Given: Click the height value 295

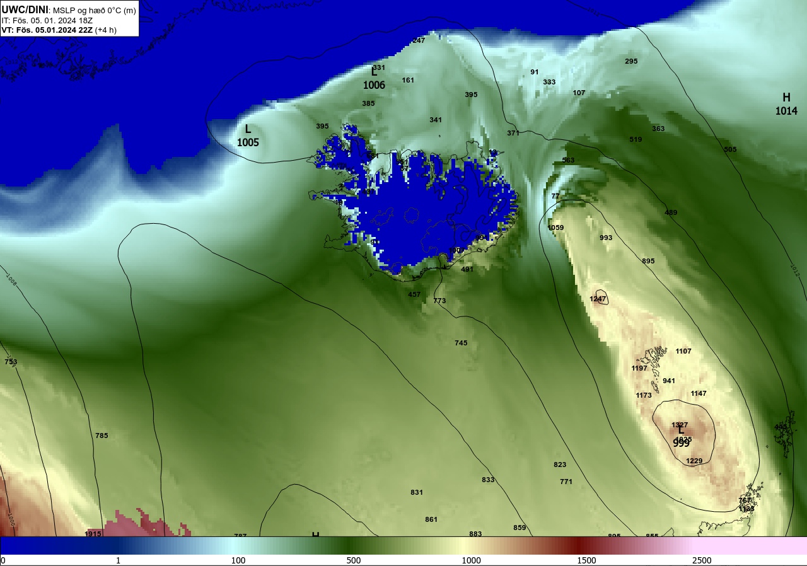Looking at the screenshot, I should tap(631, 61).
